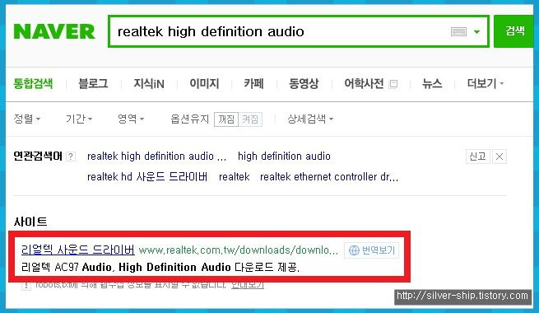Open the 정렬 sort dropdown
The image size is (539, 313).
click(x=27, y=119)
